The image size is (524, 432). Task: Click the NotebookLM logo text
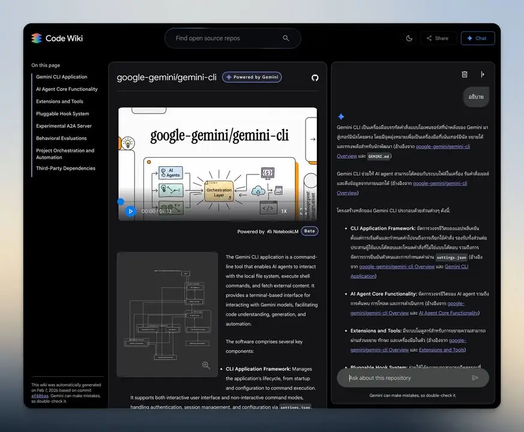pos(283,232)
